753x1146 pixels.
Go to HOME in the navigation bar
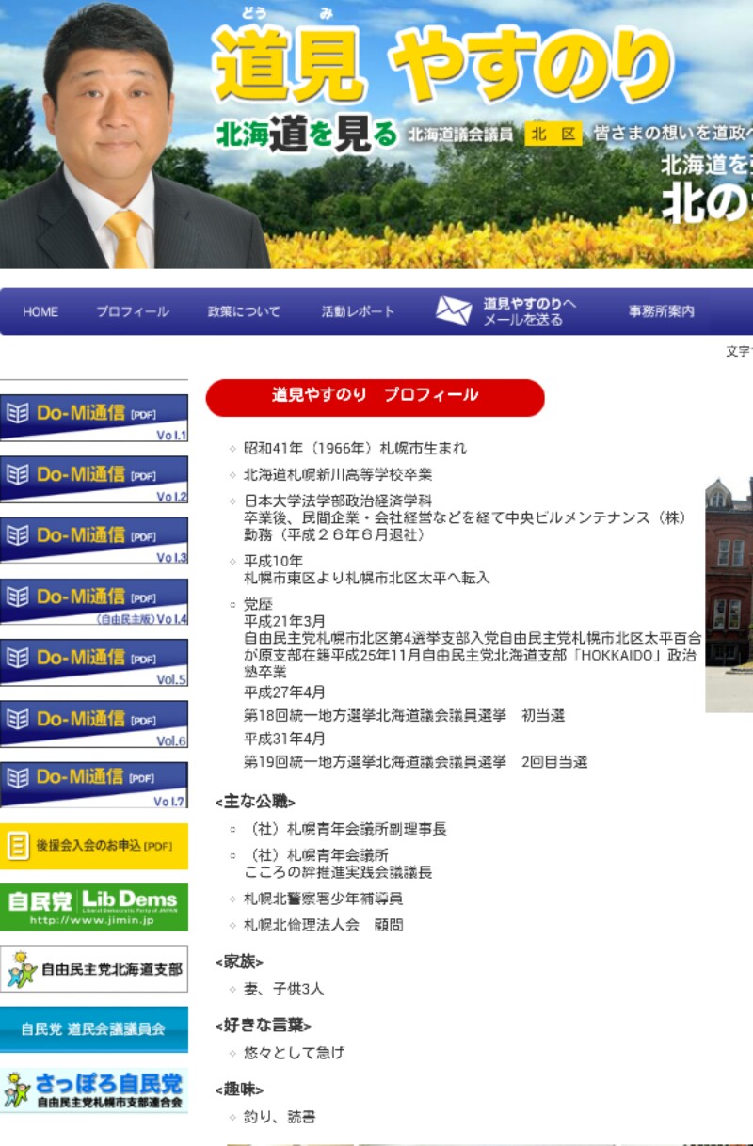[x=40, y=311]
